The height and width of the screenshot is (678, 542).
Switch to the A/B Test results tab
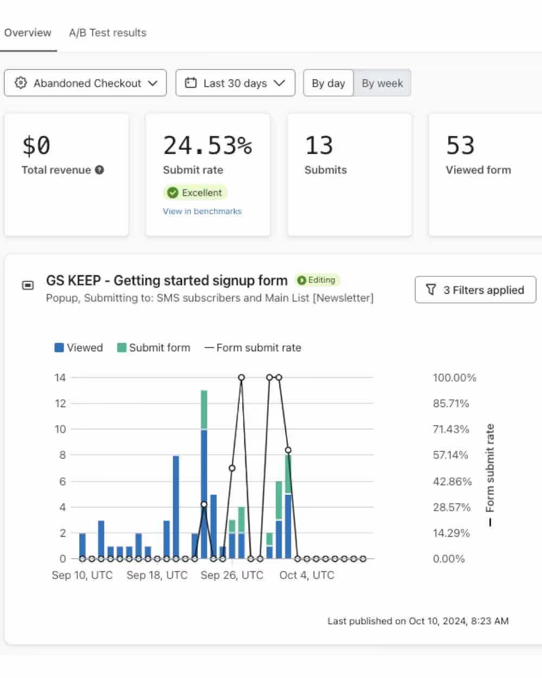pos(107,33)
